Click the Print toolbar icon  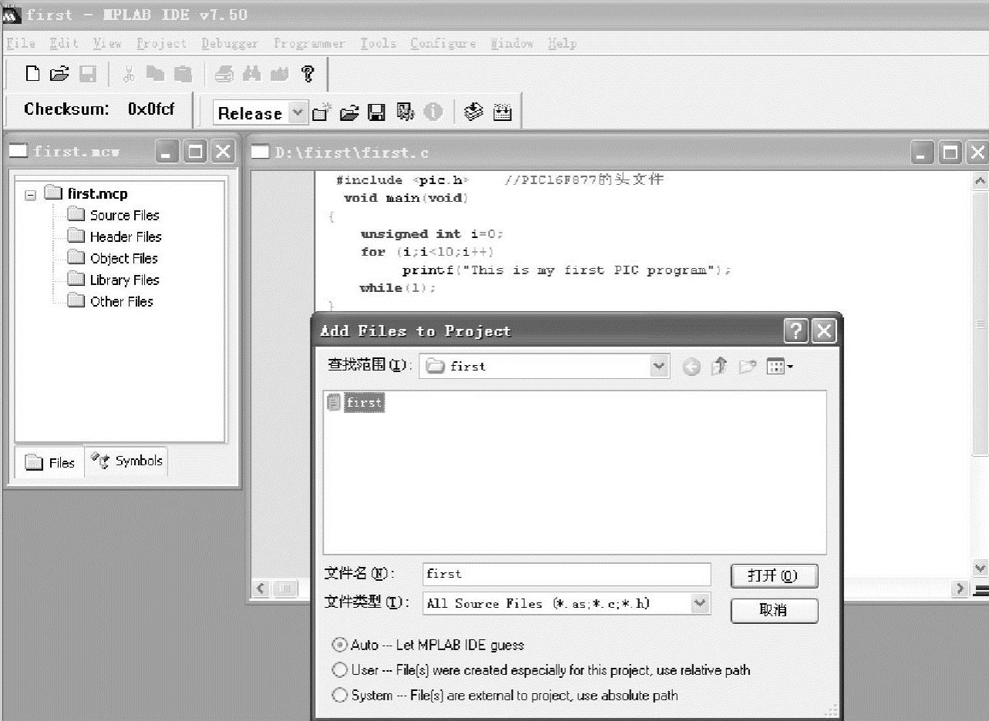[224, 74]
